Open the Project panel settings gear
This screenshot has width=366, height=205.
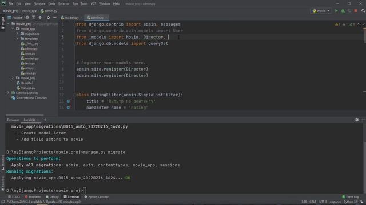click(x=48, y=18)
